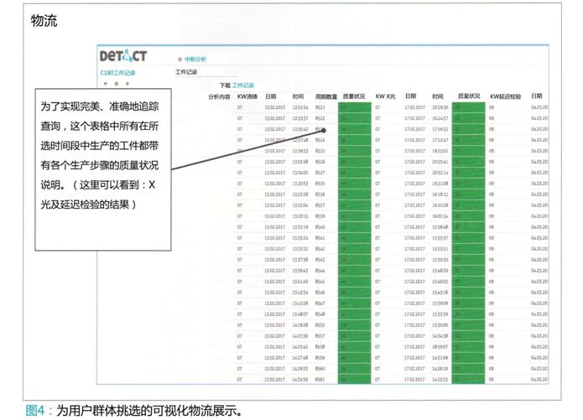Select cycle number 8544 cell
583x420 pixels.
click(320, 271)
